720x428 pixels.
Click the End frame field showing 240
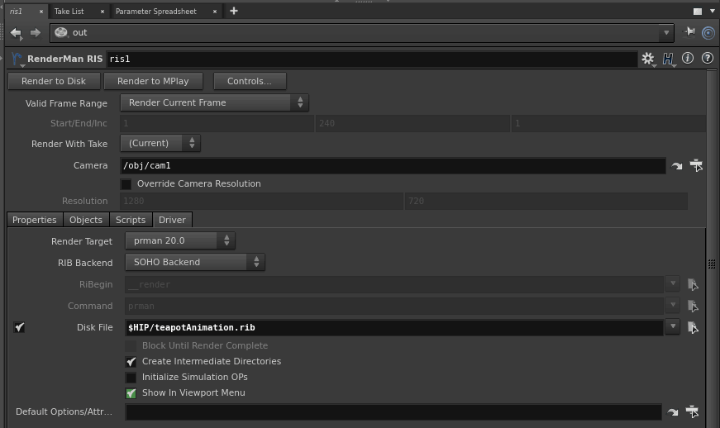pos(412,123)
